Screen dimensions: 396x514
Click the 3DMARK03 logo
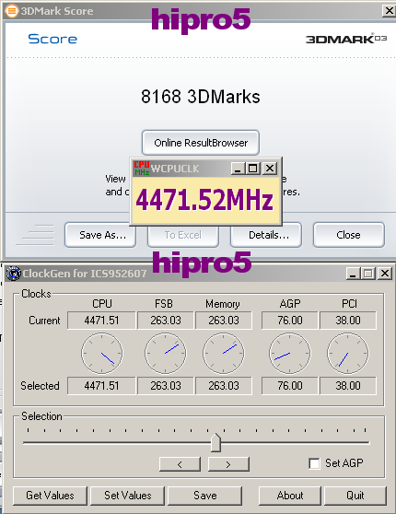tap(346, 39)
